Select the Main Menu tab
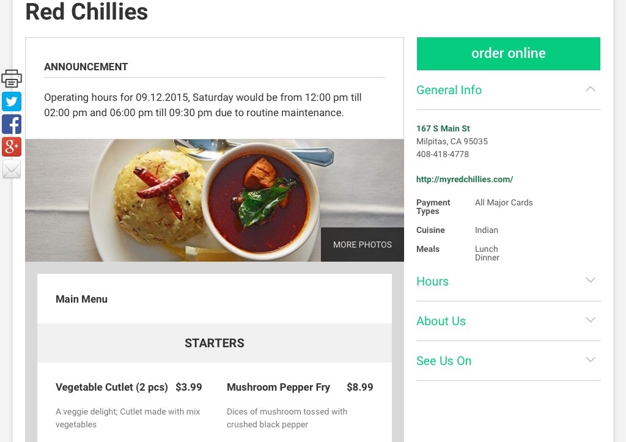The height and width of the screenshot is (442, 626). (81, 299)
